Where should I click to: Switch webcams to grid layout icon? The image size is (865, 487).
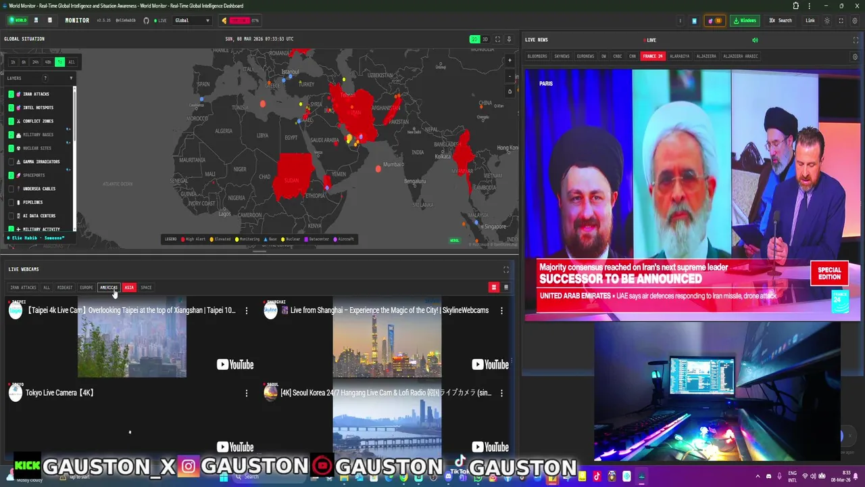click(x=494, y=287)
